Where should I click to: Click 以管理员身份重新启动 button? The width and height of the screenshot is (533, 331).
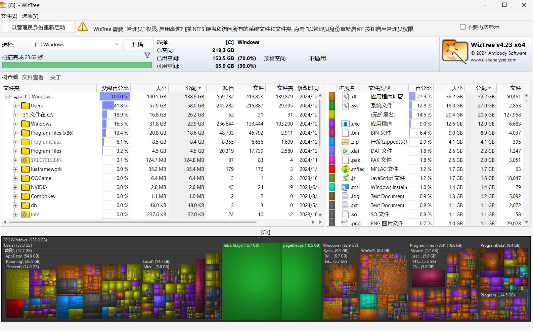(x=38, y=28)
